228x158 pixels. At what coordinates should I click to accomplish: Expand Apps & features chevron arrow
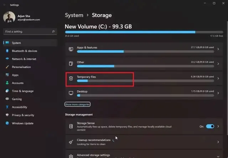(x=218, y=49)
